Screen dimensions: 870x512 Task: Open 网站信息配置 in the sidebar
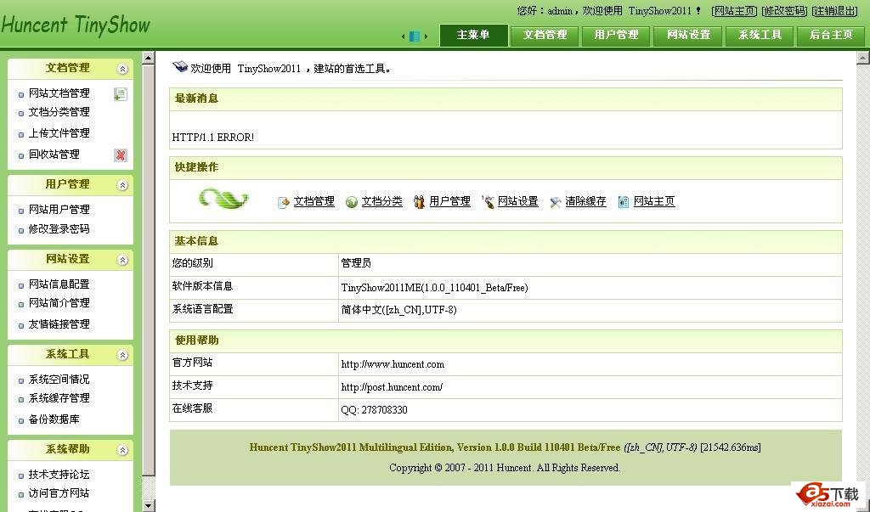tap(59, 284)
